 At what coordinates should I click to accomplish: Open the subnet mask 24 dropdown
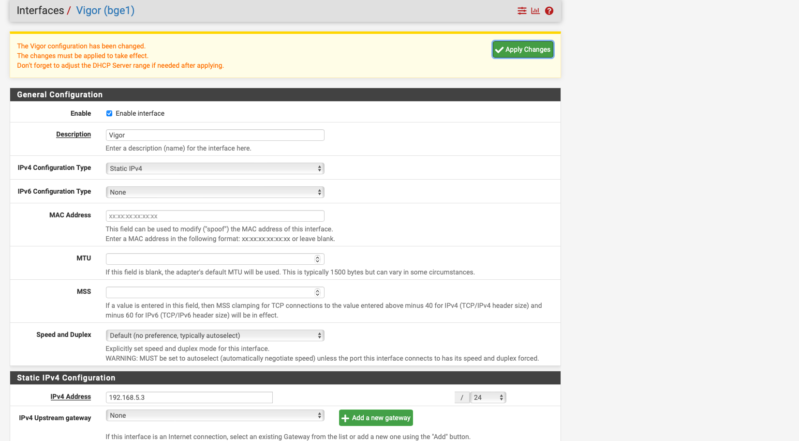(488, 397)
